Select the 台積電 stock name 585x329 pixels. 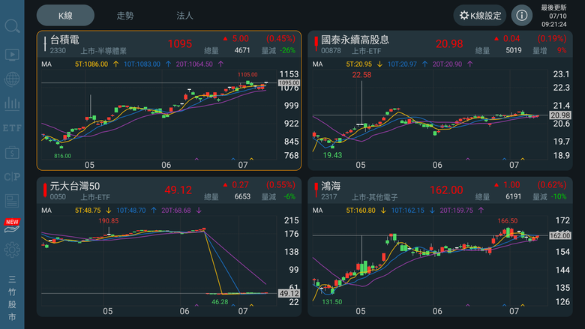point(64,40)
